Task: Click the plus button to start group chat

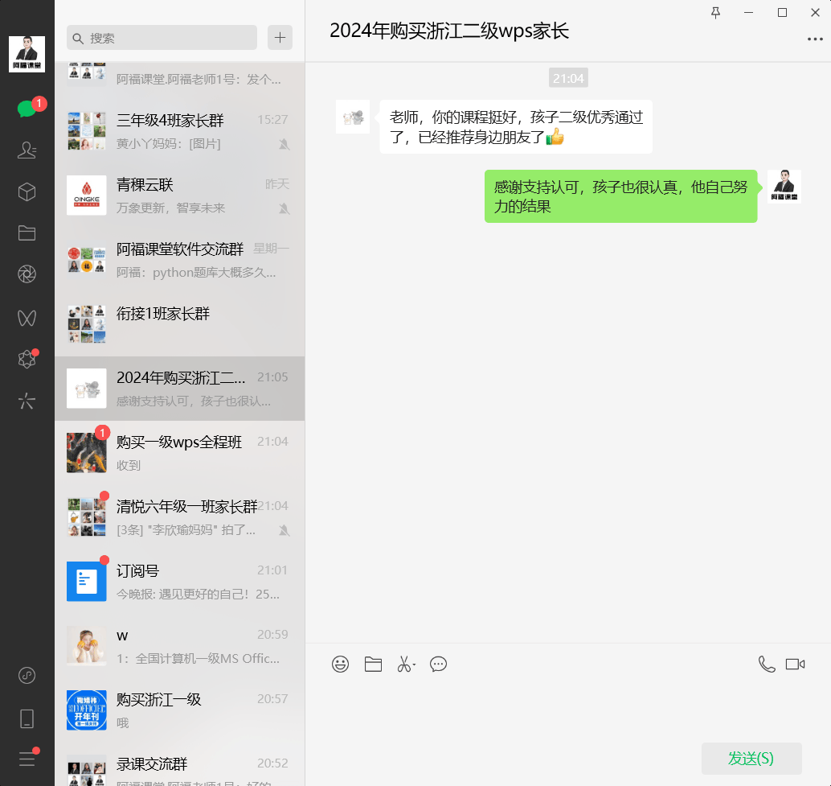Action: [280, 38]
